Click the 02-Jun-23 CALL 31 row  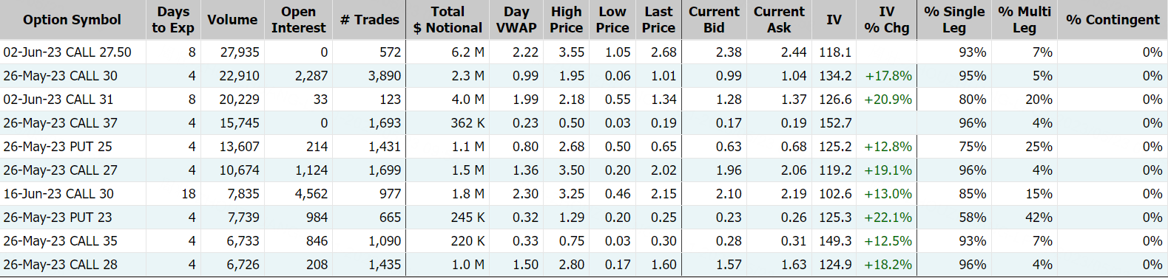tap(584, 100)
